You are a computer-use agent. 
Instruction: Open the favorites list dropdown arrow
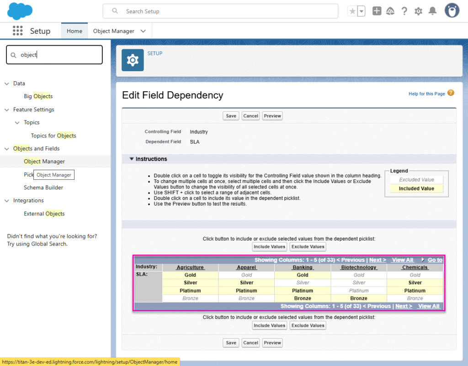coord(362,11)
